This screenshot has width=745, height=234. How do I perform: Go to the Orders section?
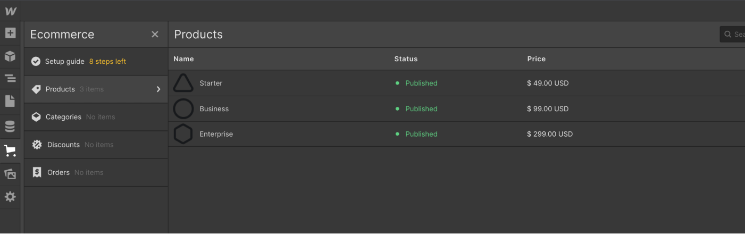(58, 172)
